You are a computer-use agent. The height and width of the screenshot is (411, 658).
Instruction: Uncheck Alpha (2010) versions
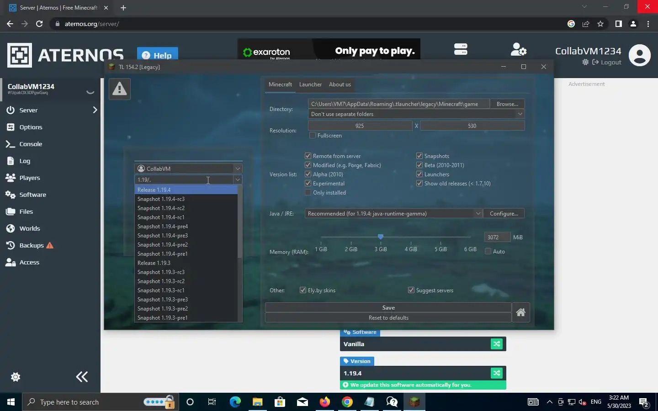point(308,174)
